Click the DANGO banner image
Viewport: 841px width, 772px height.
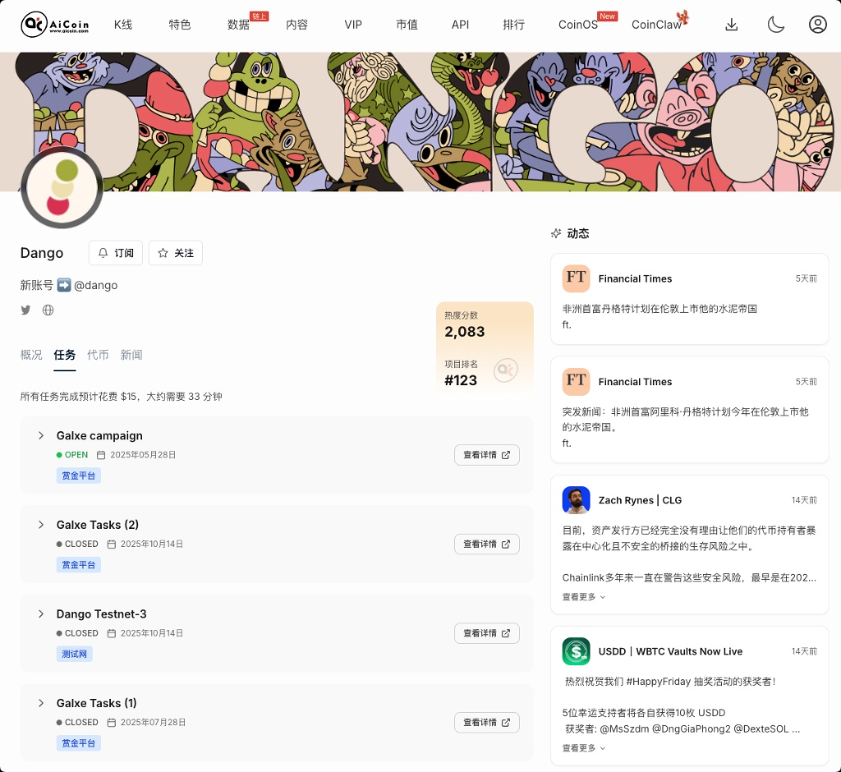(420, 122)
